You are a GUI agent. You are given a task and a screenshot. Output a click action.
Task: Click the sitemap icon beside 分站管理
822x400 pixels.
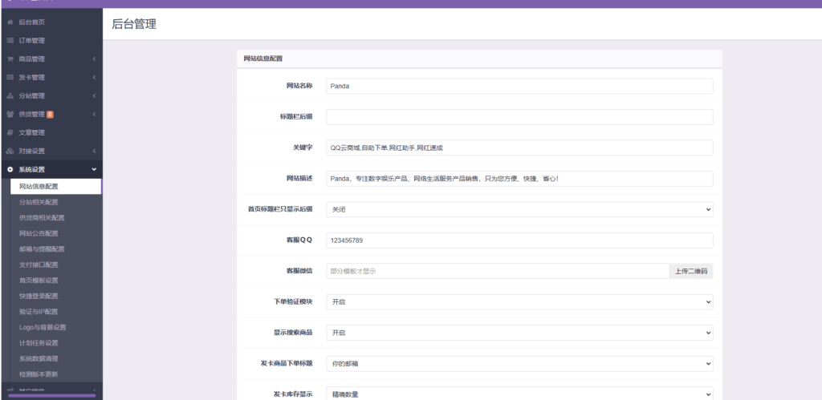tap(10, 96)
